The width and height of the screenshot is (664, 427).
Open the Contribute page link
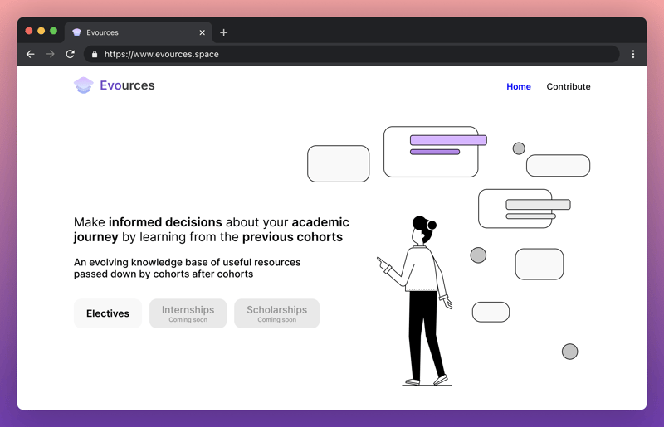(569, 86)
